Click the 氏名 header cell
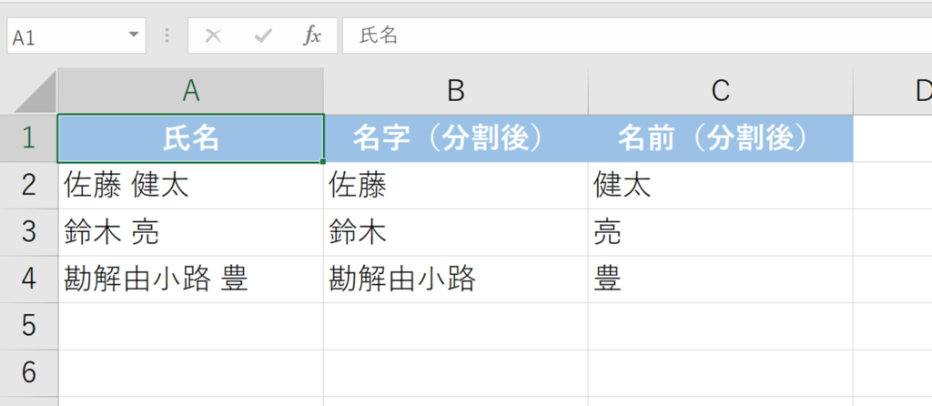This screenshot has width=932, height=406. 190,138
